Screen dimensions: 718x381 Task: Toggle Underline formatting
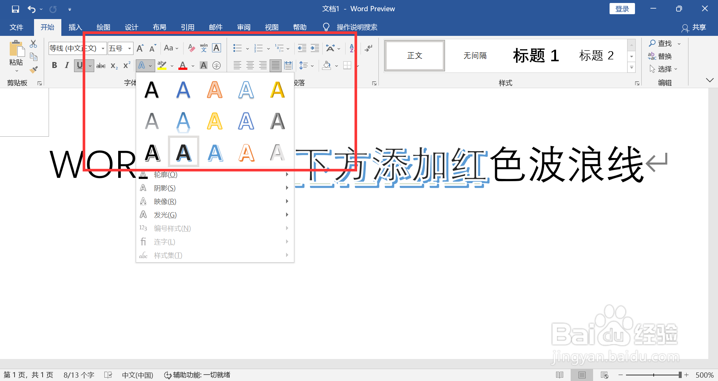click(x=79, y=66)
